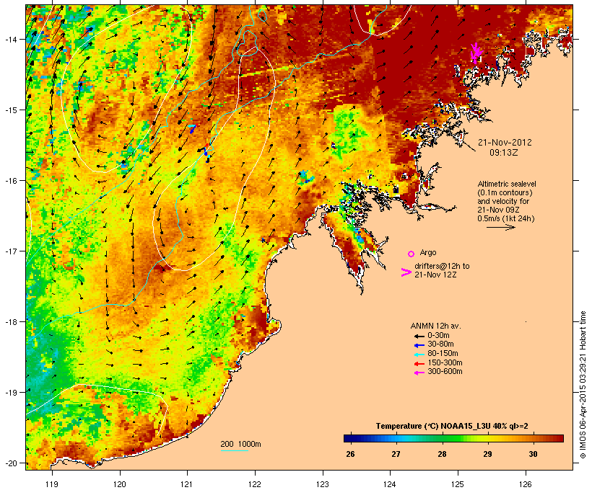Image resolution: width=592 pixels, height=490 pixels.
Task: Click the magenta drifter tracks near 125E 14S
Action: [476, 53]
